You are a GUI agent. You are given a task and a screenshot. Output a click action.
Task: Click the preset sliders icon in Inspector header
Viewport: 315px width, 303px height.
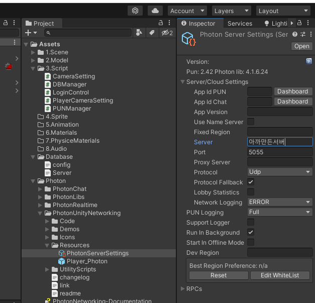303,34
